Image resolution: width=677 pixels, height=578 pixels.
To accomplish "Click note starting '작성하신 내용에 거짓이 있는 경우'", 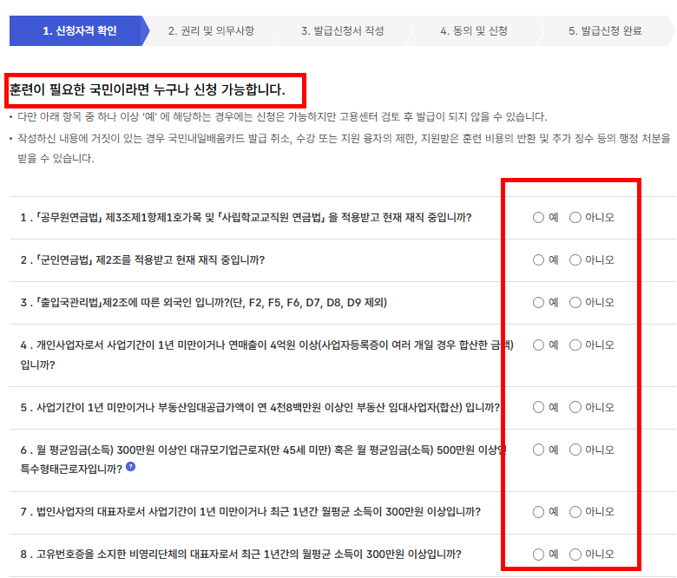I will pyautogui.click(x=344, y=148).
